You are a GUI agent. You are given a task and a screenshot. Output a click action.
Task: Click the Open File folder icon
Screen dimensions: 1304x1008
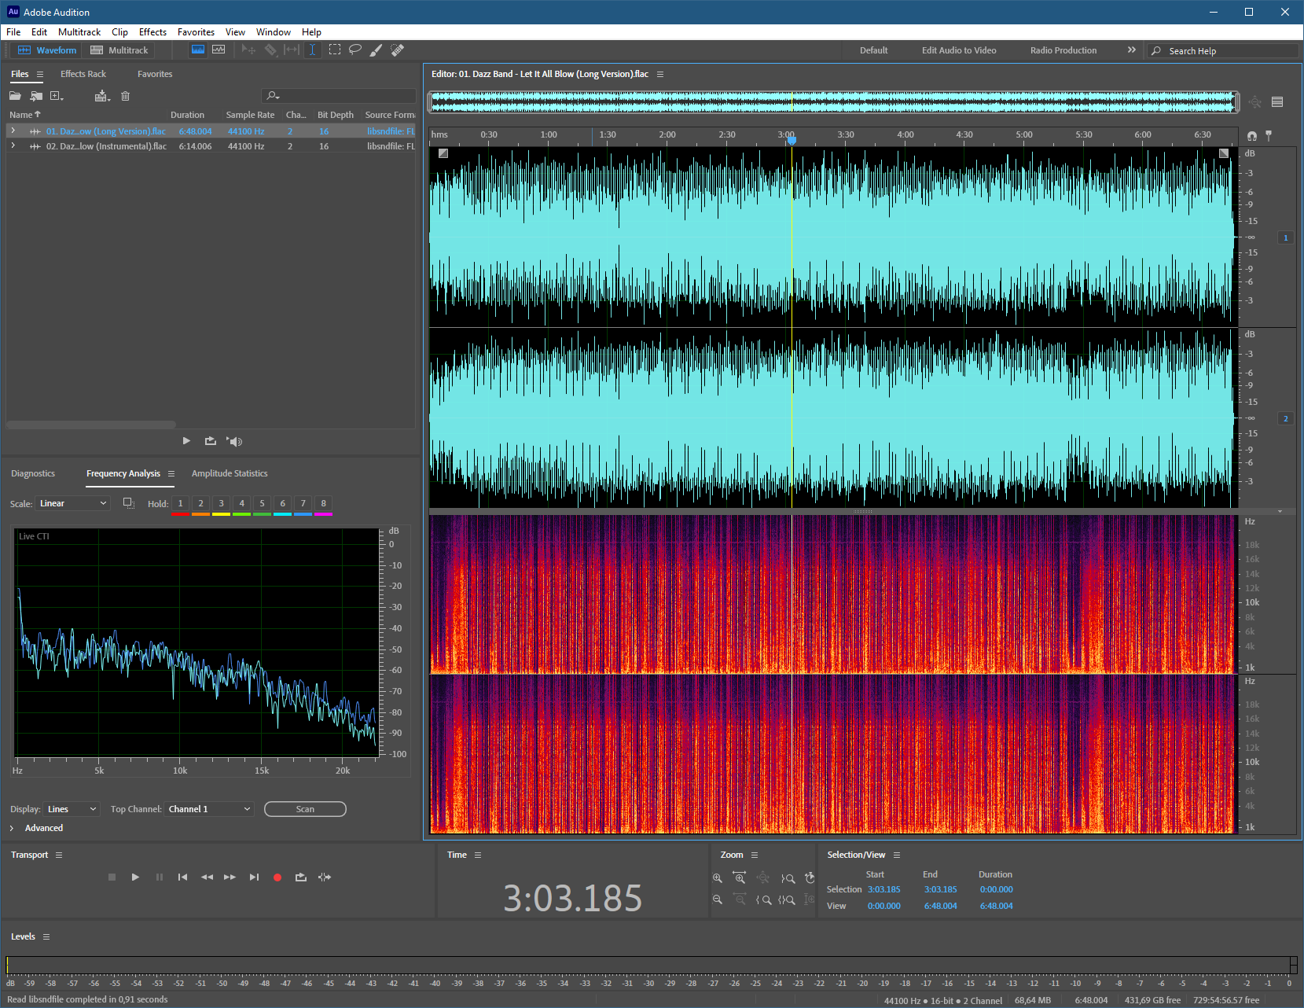[15, 96]
